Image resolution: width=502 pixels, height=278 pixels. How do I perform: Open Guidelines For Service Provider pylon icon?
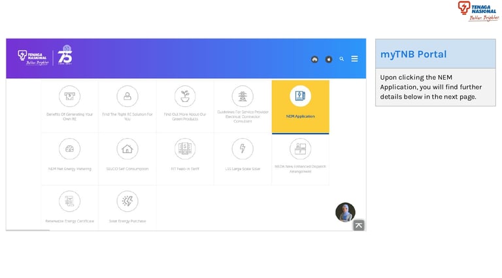coord(243,96)
